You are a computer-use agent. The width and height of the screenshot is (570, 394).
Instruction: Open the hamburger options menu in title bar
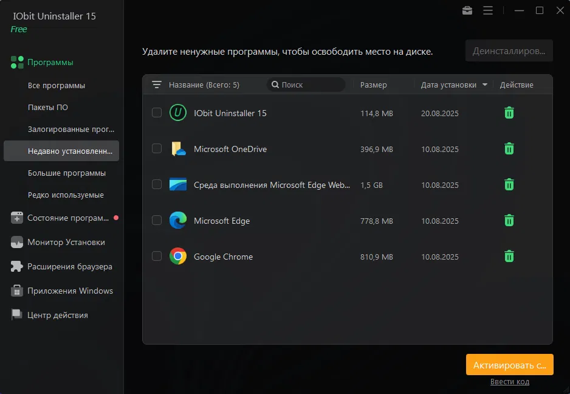coord(487,10)
